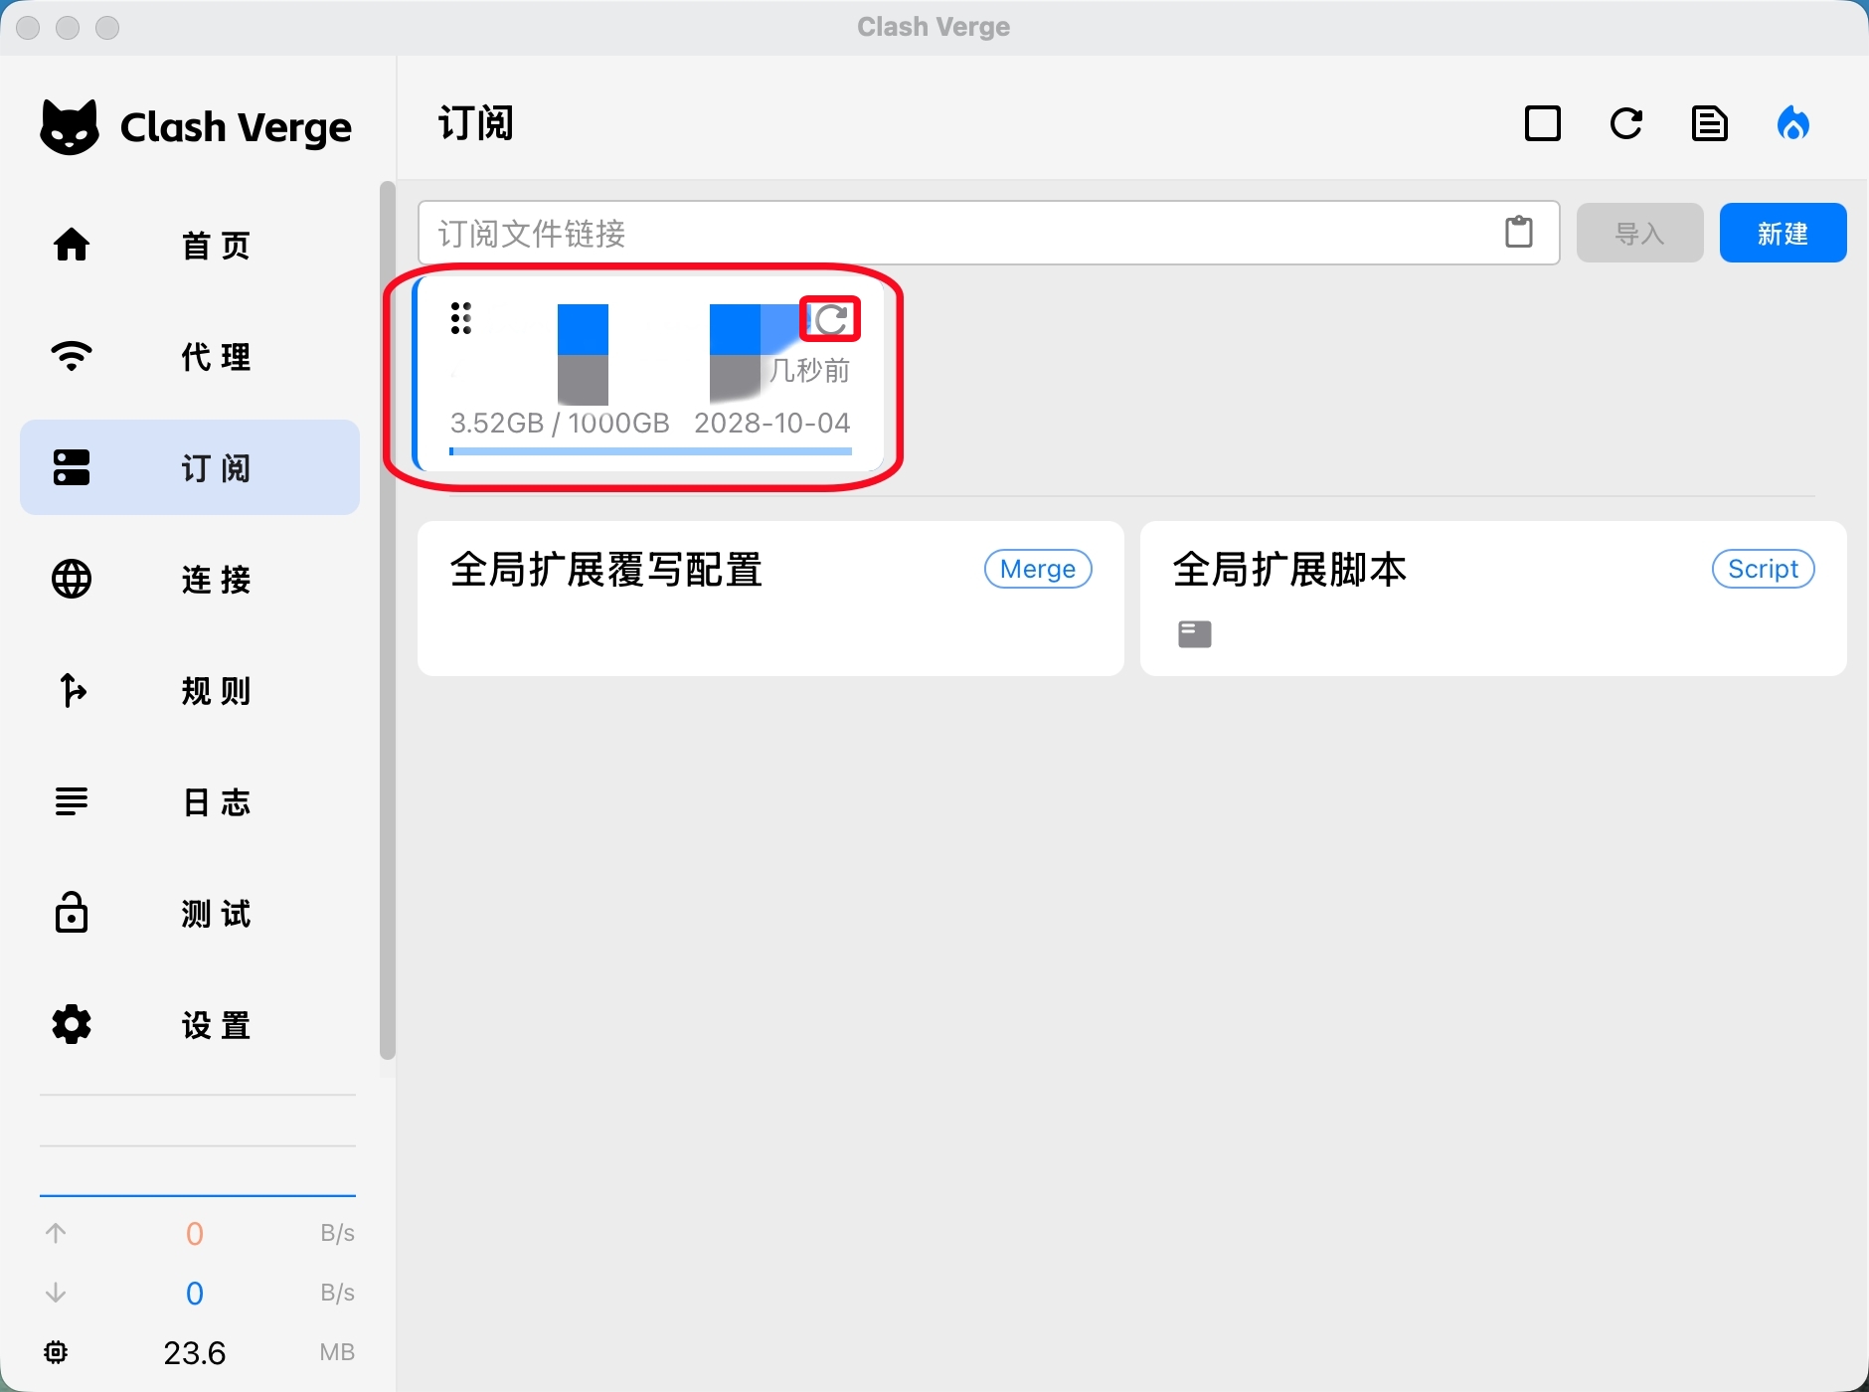Screen dimensions: 1869x1392
Task: Click the memory chip icon in sidebar footer
Action: tap(57, 1352)
